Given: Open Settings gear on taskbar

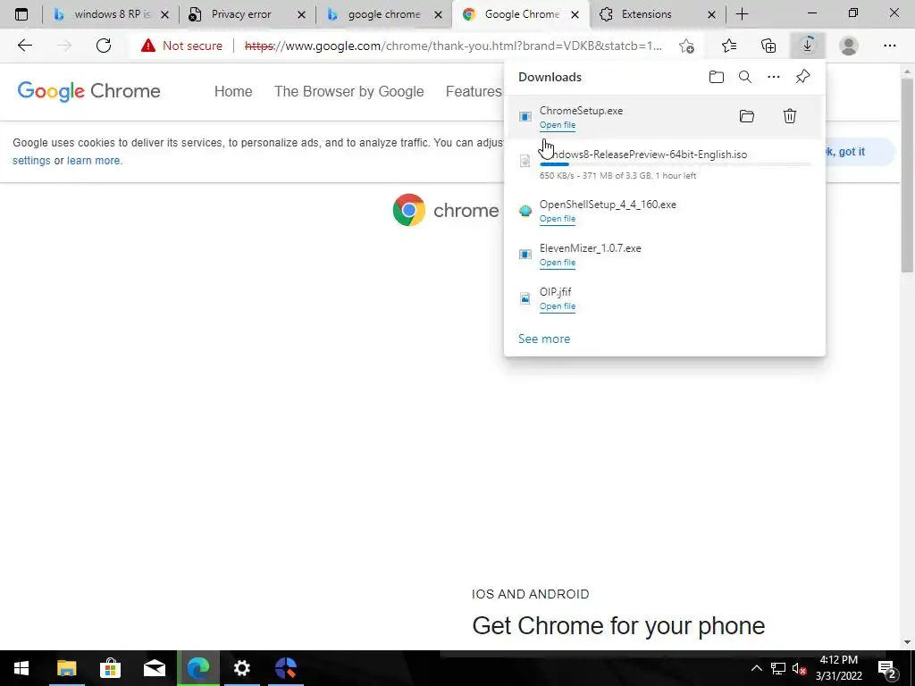Looking at the screenshot, I should click(x=241, y=668).
